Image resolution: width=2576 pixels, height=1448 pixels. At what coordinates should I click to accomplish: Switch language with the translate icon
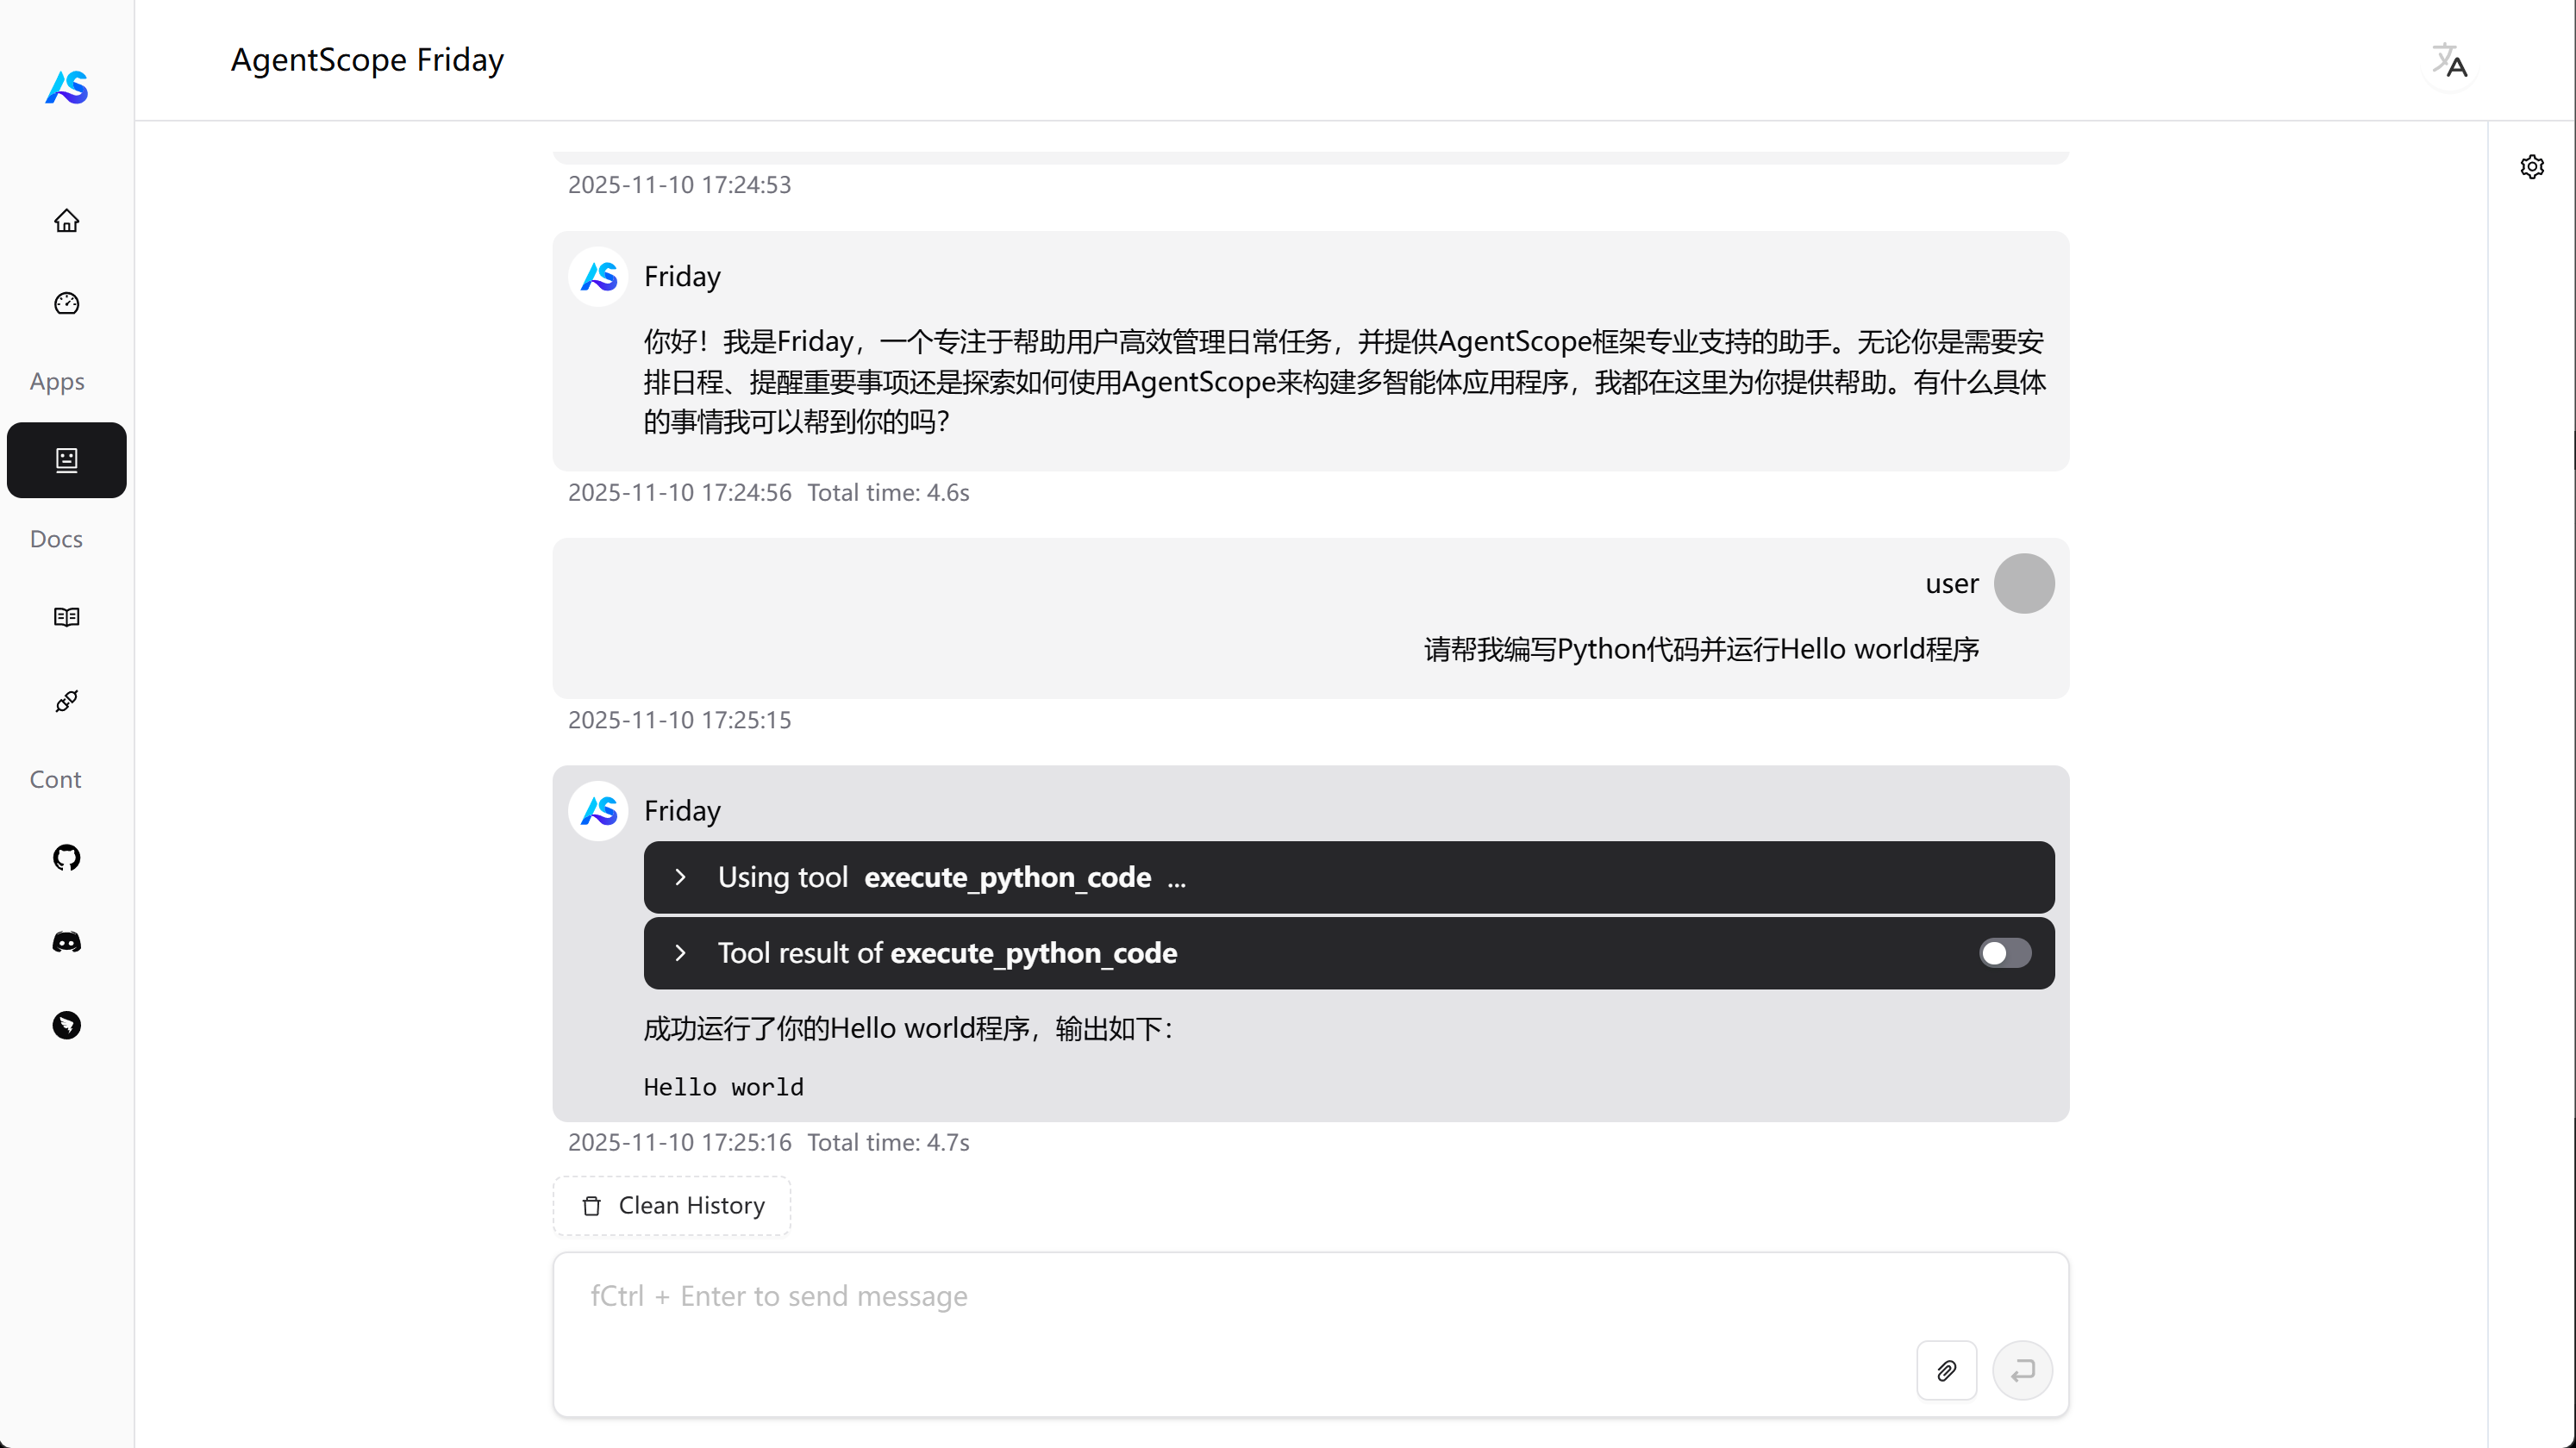[2449, 61]
